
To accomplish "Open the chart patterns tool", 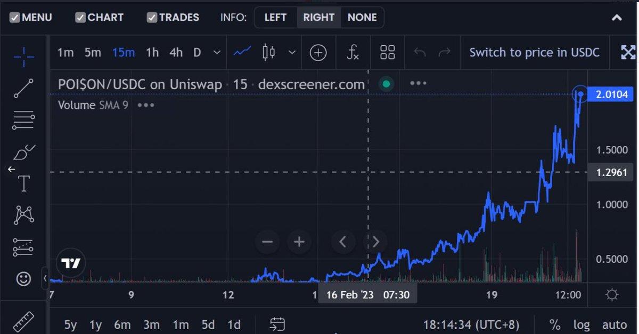I will coord(24,216).
